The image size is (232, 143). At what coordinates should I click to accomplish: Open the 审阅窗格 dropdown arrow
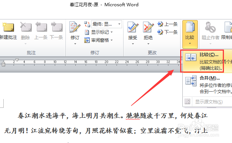[x=112, y=40]
